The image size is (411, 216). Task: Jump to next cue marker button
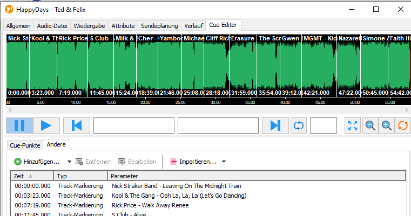(275, 126)
